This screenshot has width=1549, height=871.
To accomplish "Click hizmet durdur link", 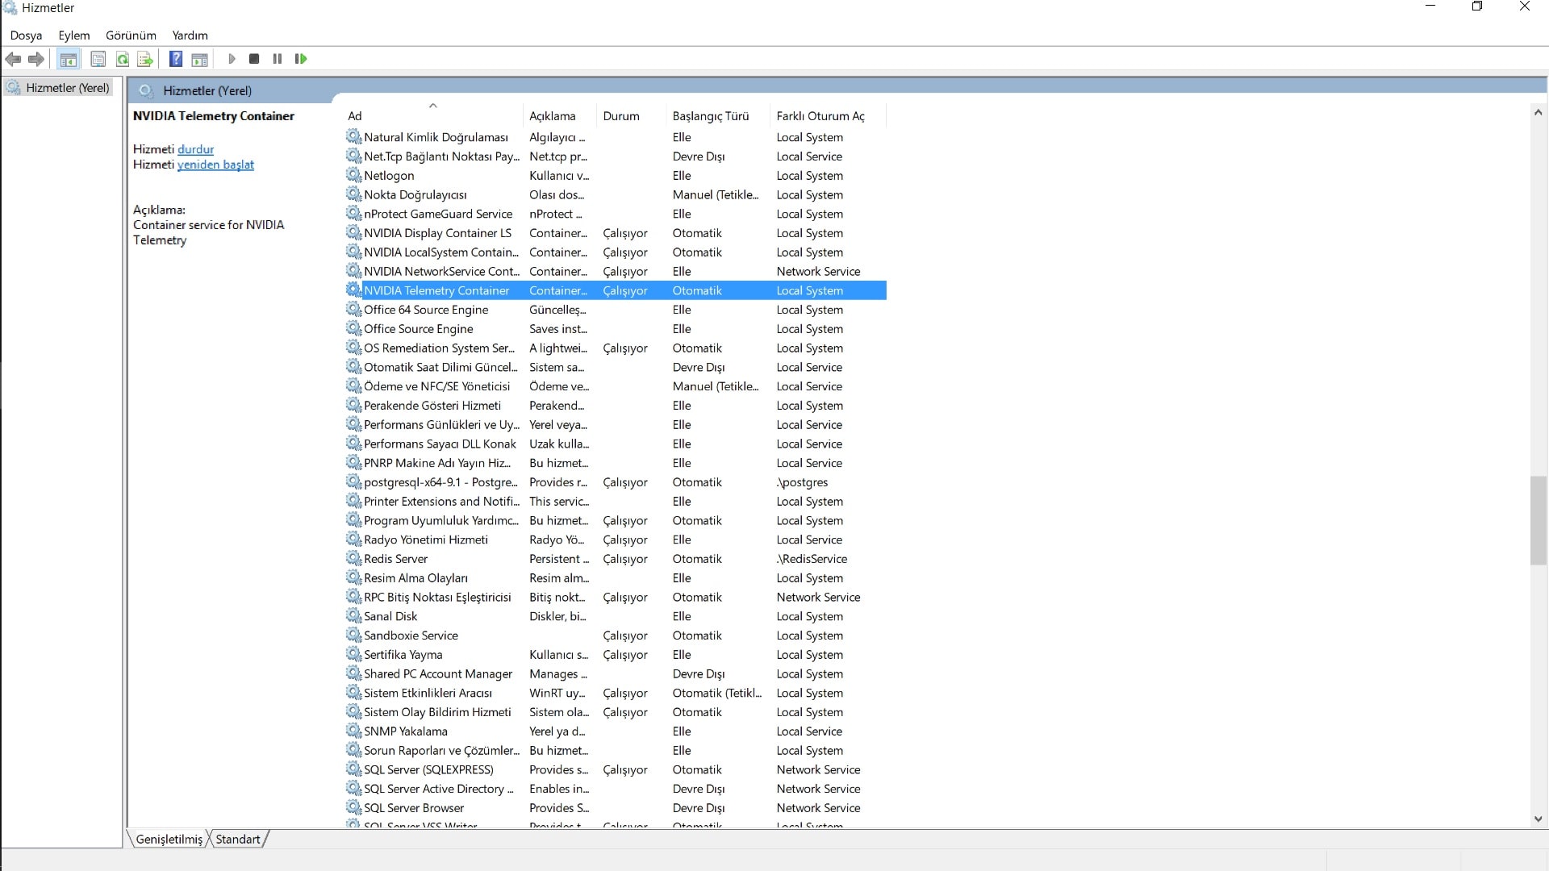I will click(x=194, y=149).
